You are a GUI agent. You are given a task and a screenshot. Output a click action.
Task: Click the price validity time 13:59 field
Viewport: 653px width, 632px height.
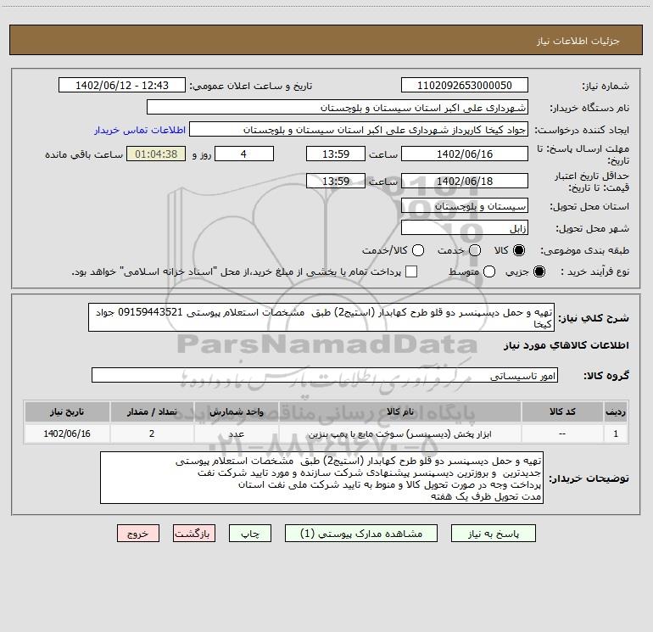(x=336, y=181)
